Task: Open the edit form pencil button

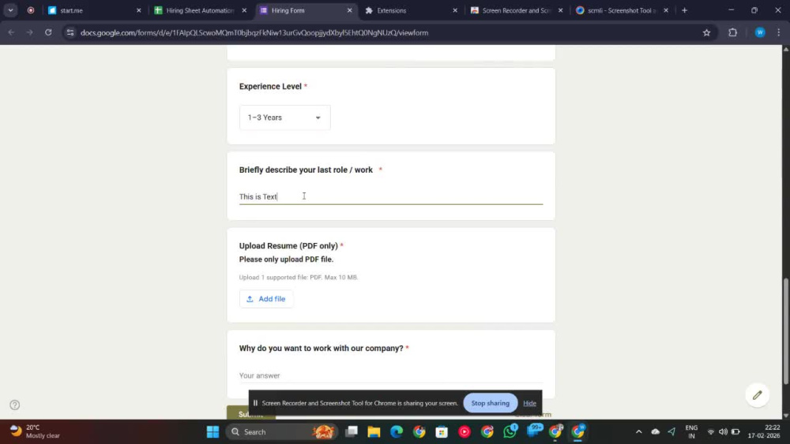Action: coord(758,395)
